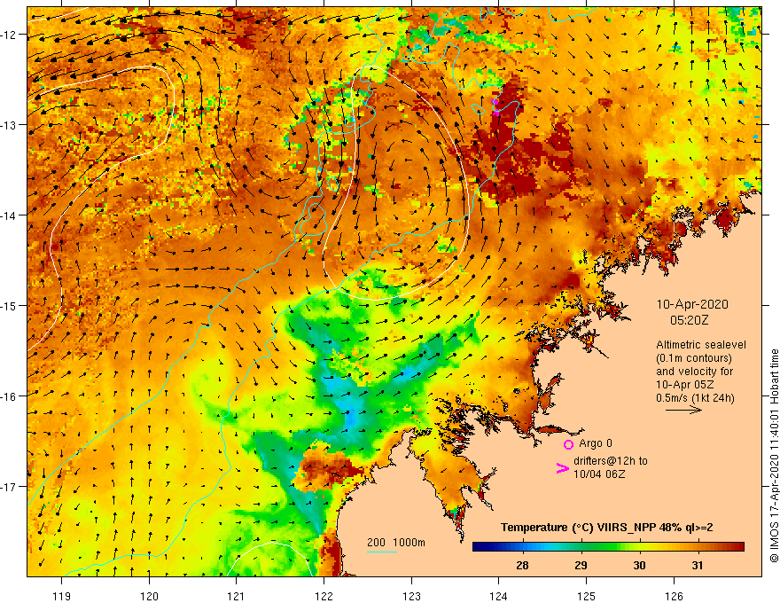Click the IMOS copyright timestamp text

[x=774, y=456]
